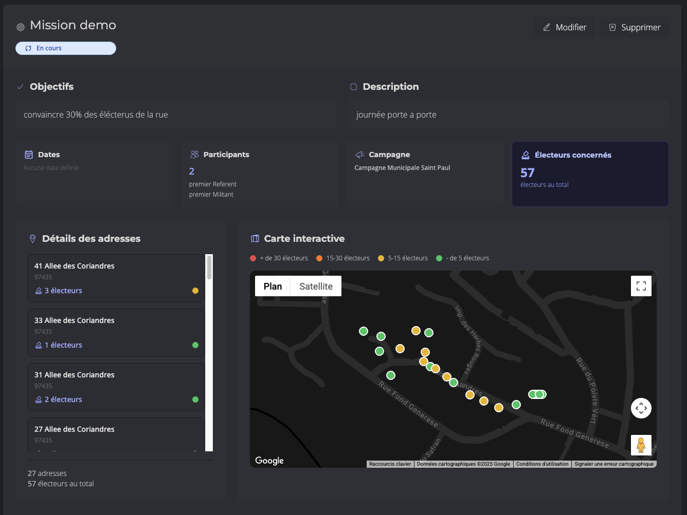Click the red '+ de 30 électeurs' legend dot

click(x=253, y=258)
